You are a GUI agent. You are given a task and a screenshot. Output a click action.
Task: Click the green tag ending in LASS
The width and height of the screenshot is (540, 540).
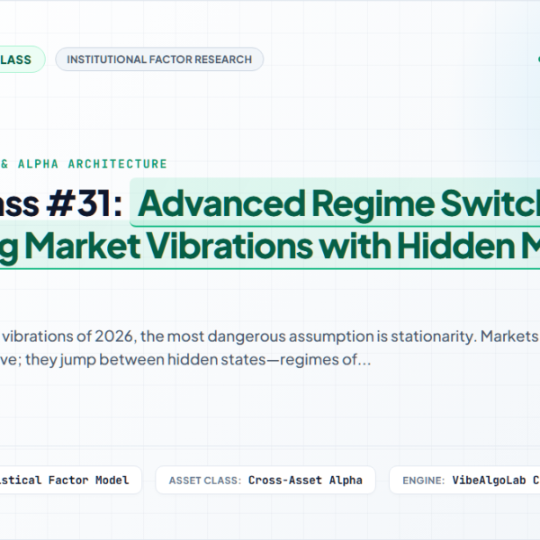click(x=21, y=59)
